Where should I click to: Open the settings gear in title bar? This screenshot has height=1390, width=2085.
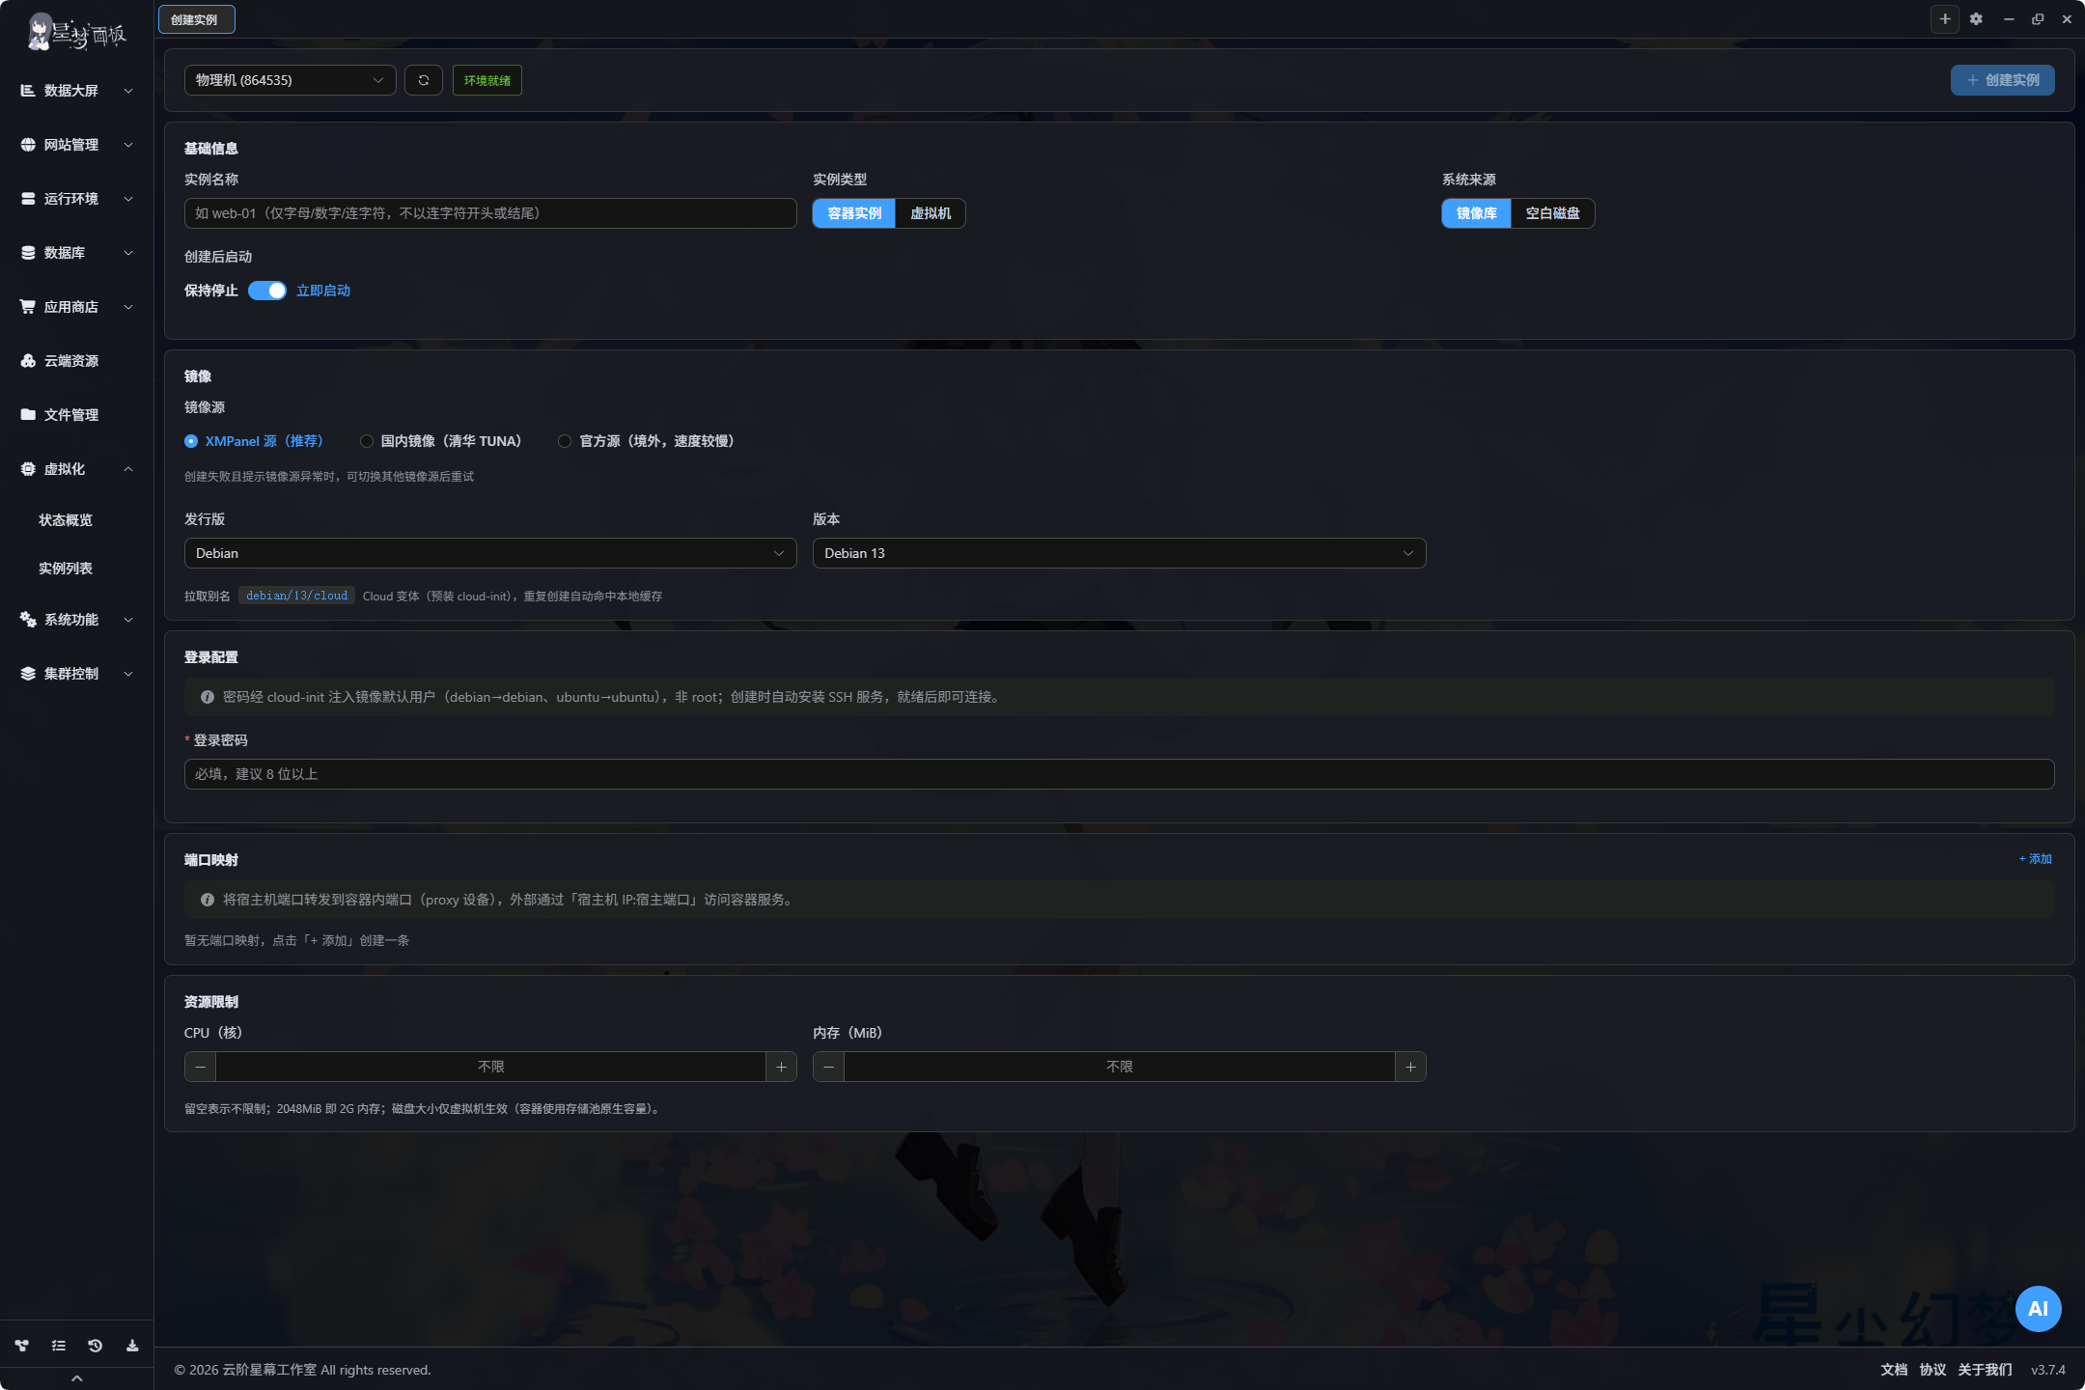pyautogui.click(x=1976, y=19)
